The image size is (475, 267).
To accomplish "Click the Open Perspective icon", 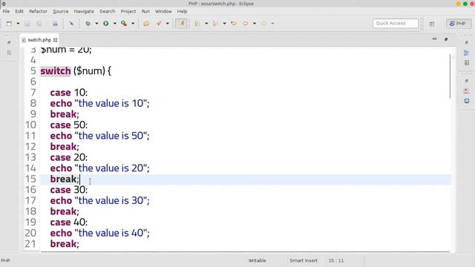I will tap(432, 24).
